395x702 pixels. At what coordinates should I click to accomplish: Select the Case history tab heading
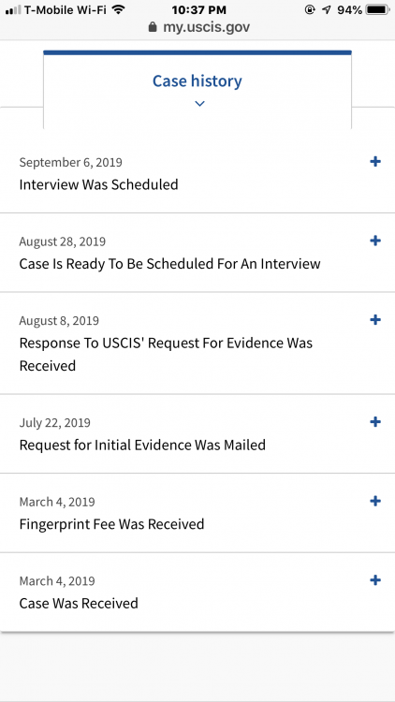(197, 80)
